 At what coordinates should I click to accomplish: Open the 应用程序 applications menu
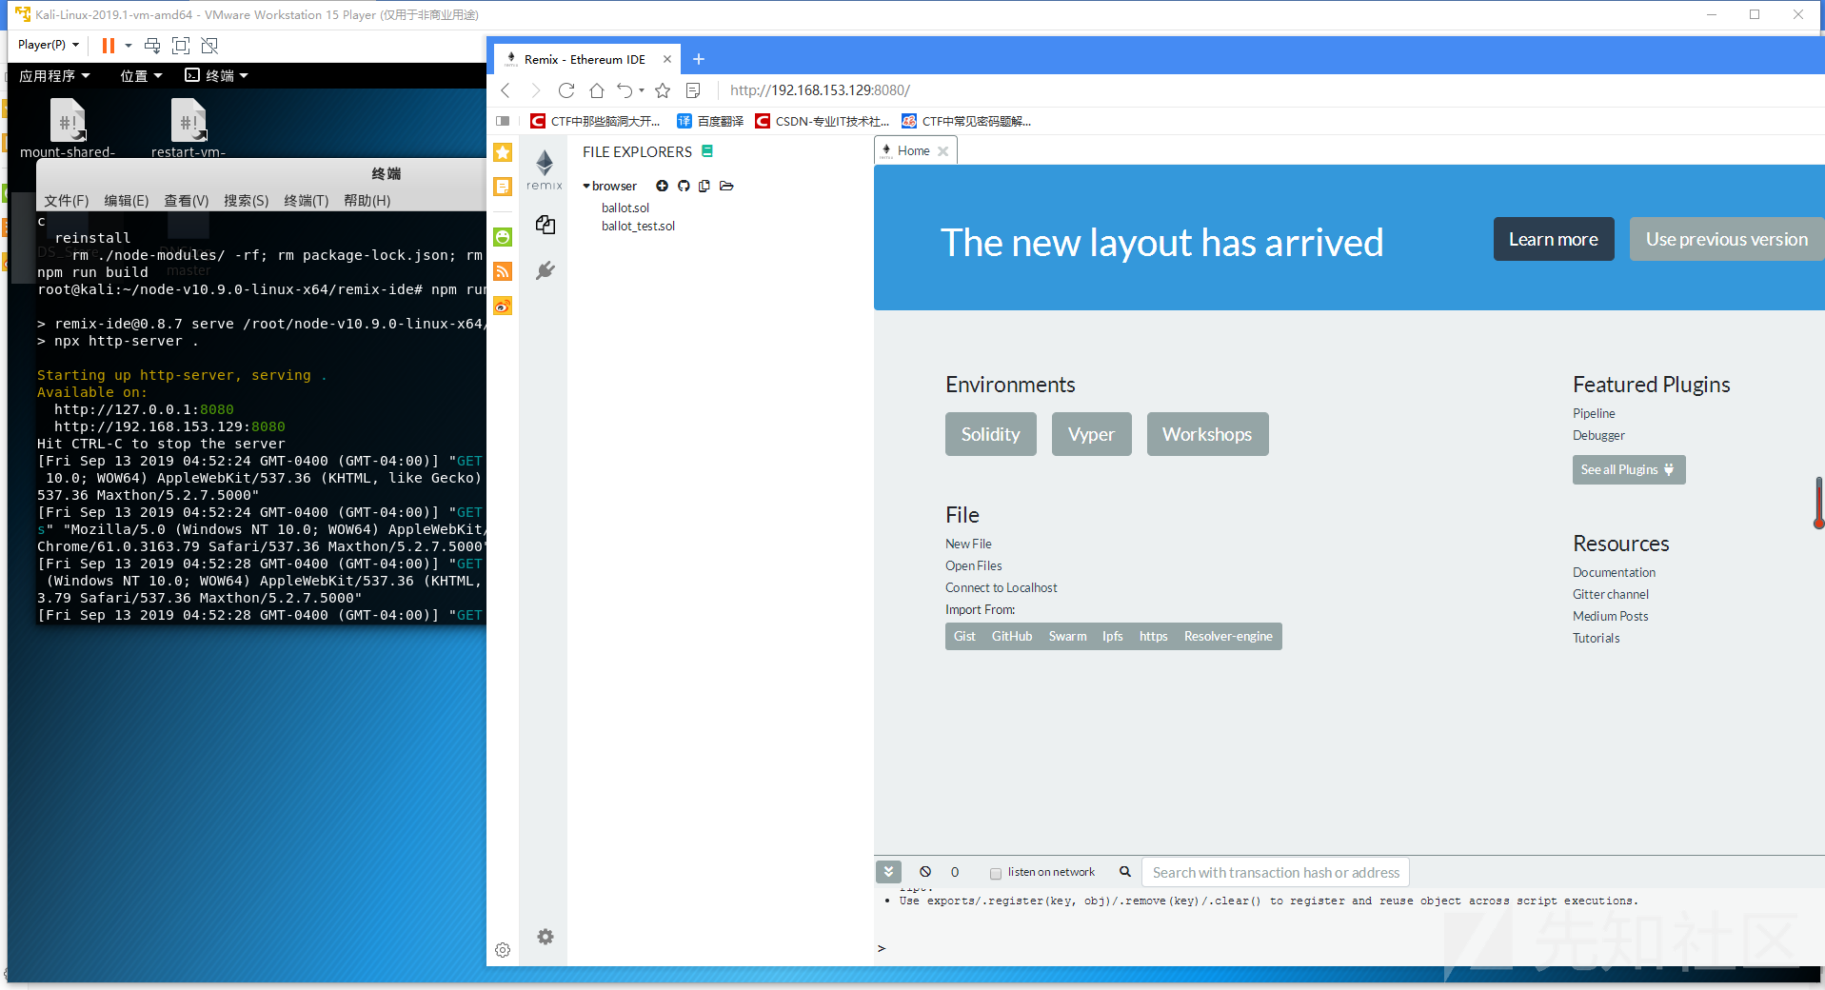[x=54, y=76]
